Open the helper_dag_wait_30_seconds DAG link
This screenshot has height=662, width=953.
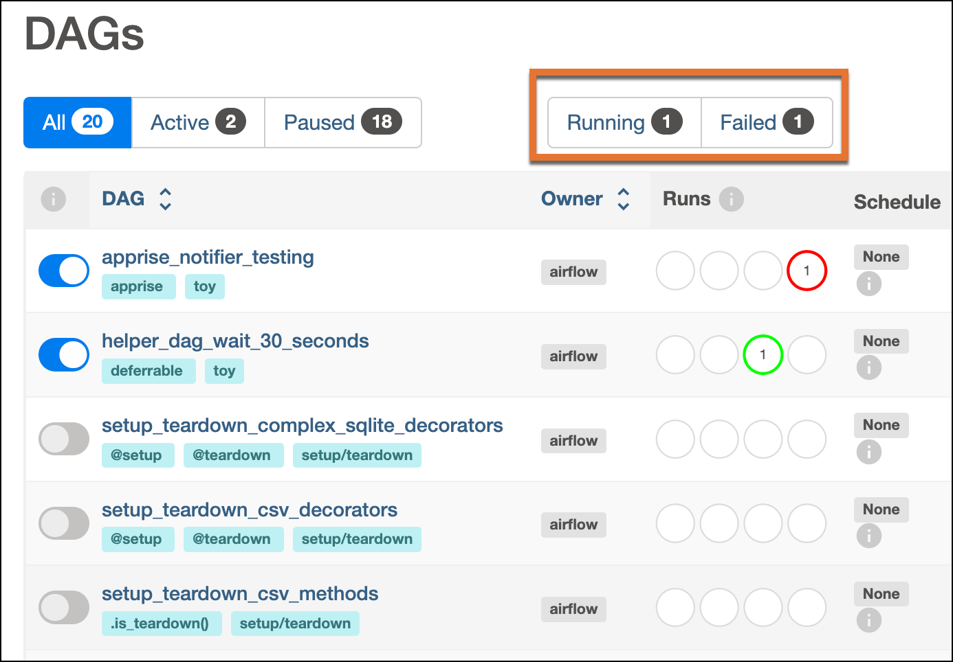235,341
